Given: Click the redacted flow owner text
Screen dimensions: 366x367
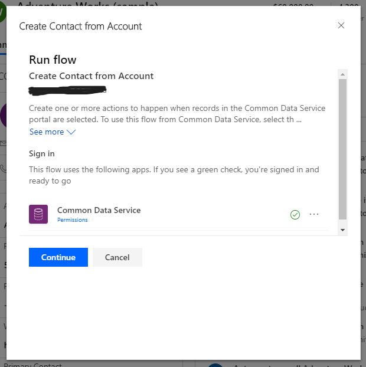Looking at the screenshot, I should coord(68,91).
